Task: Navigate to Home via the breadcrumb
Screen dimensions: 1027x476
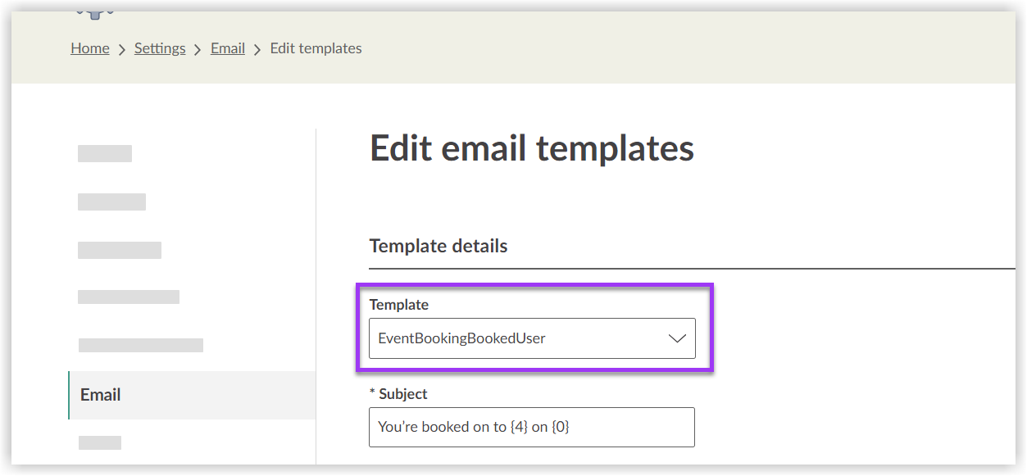Action: coord(89,48)
